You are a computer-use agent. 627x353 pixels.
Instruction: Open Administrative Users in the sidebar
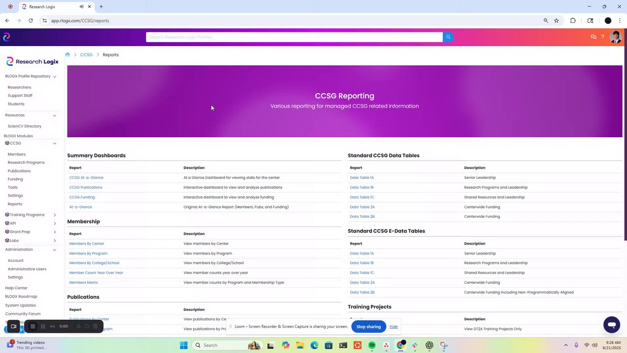[27, 269]
